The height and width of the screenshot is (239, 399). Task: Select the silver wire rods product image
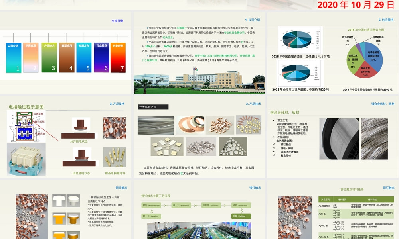156,125
